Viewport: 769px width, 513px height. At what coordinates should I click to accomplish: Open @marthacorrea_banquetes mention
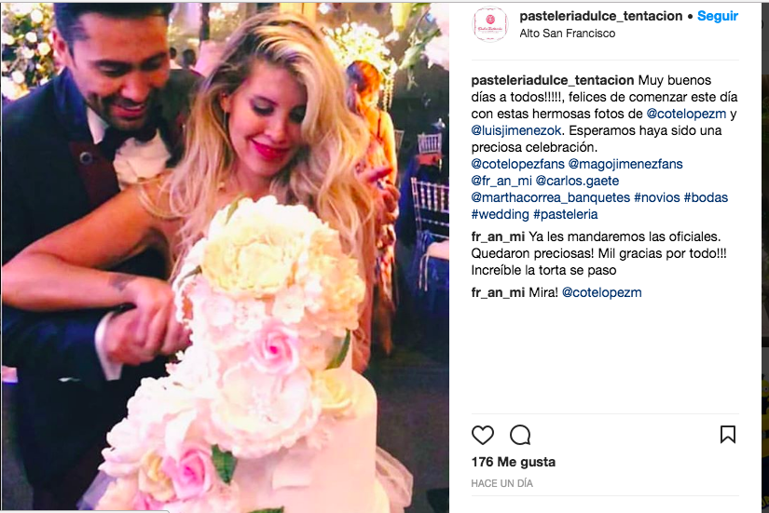550,197
